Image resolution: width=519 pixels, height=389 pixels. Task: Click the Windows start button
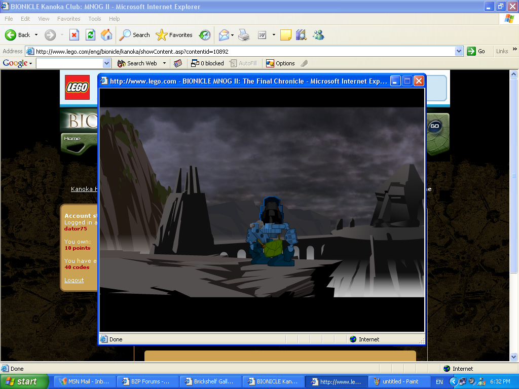(24, 381)
